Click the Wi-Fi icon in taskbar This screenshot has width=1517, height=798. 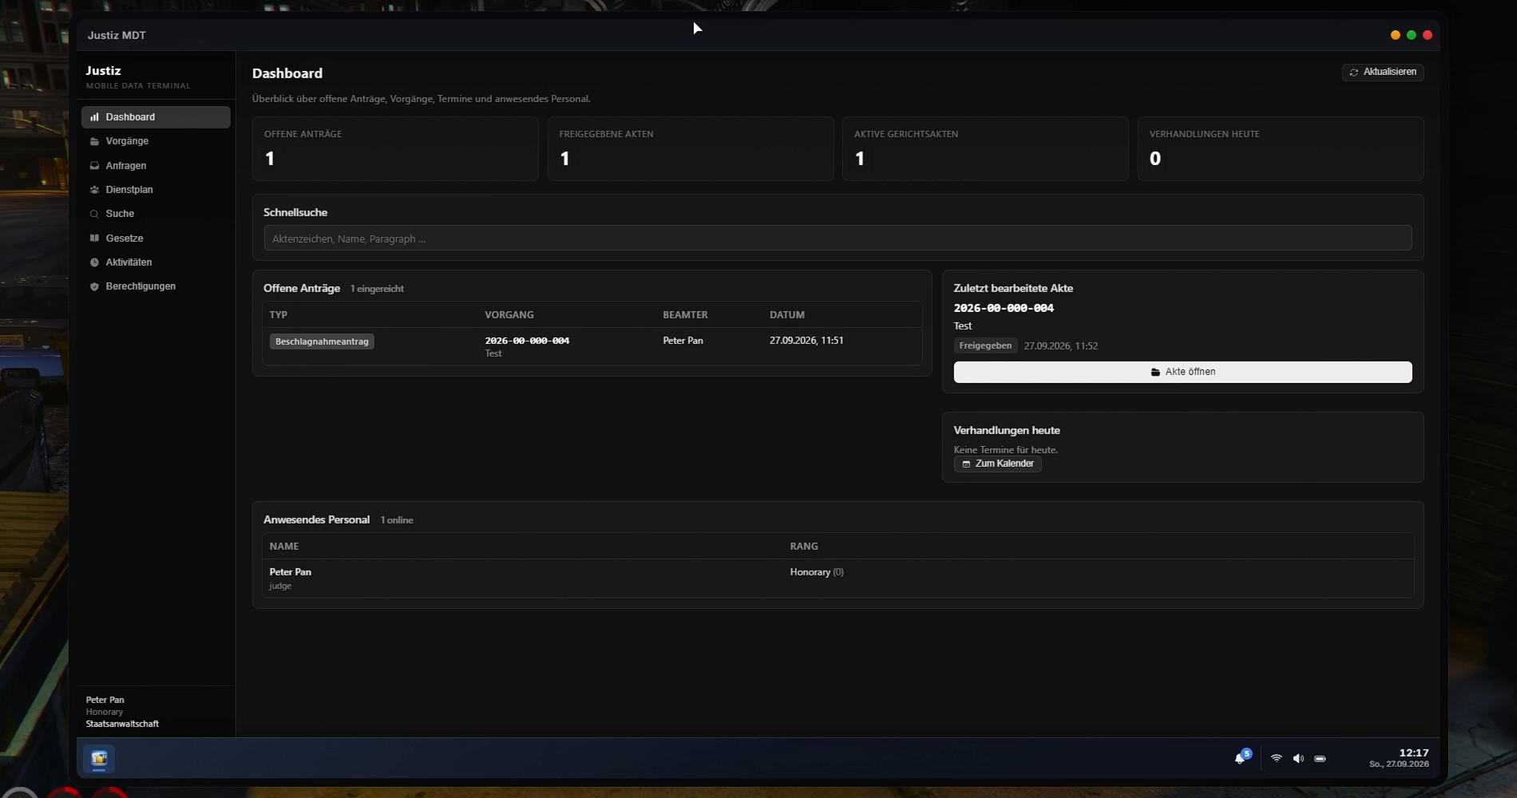tap(1276, 758)
